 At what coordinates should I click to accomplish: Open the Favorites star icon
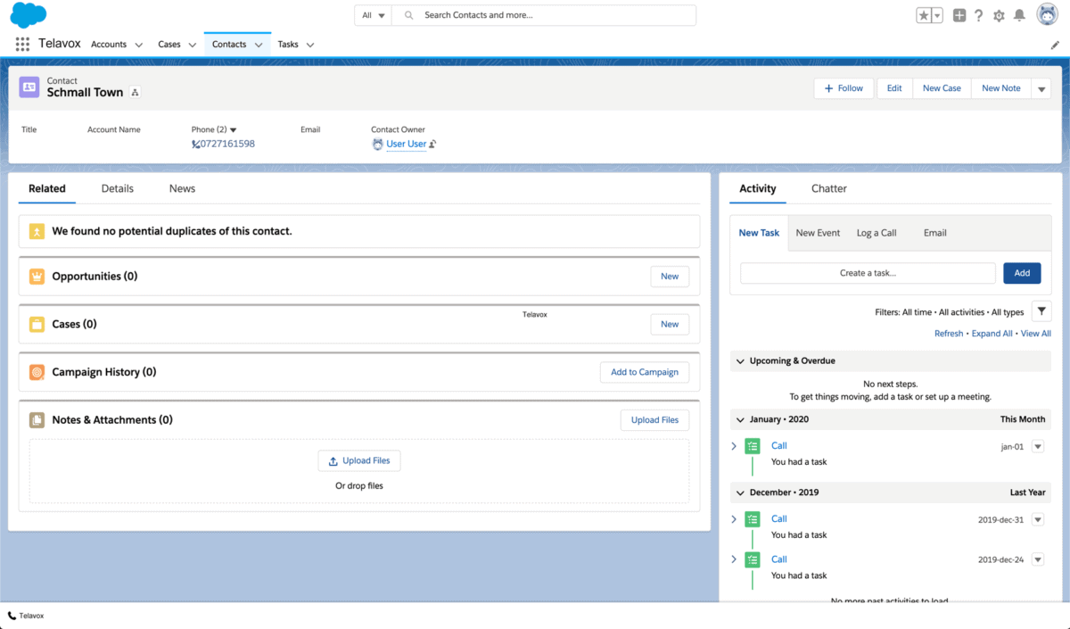(x=924, y=15)
